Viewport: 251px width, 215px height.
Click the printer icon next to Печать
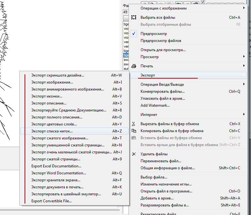(134, 66)
